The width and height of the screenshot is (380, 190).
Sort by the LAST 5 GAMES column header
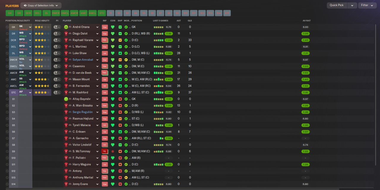click(161, 21)
